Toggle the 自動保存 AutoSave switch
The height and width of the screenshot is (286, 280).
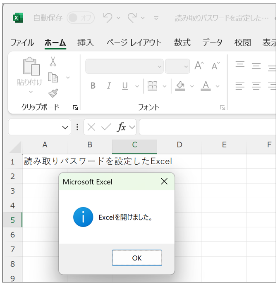pos(81,18)
